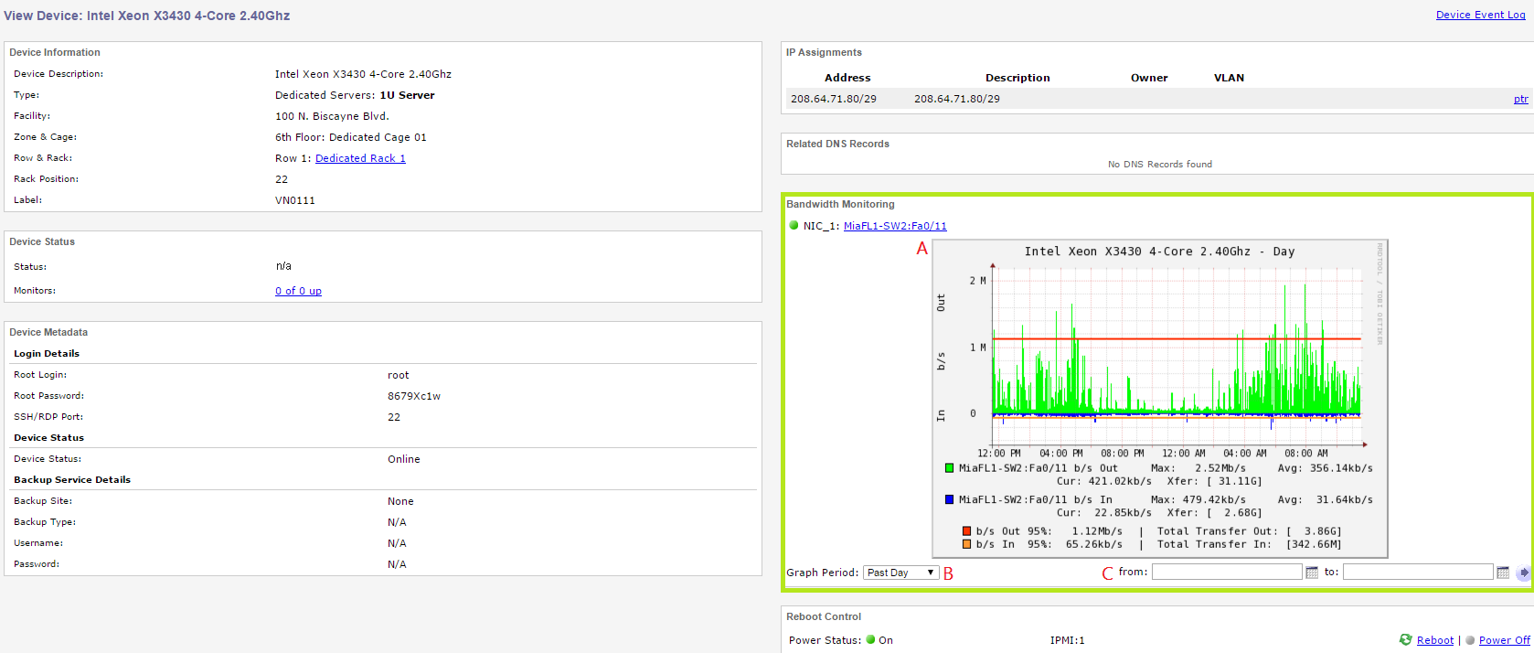Select the page title View Device heading

click(x=146, y=16)
